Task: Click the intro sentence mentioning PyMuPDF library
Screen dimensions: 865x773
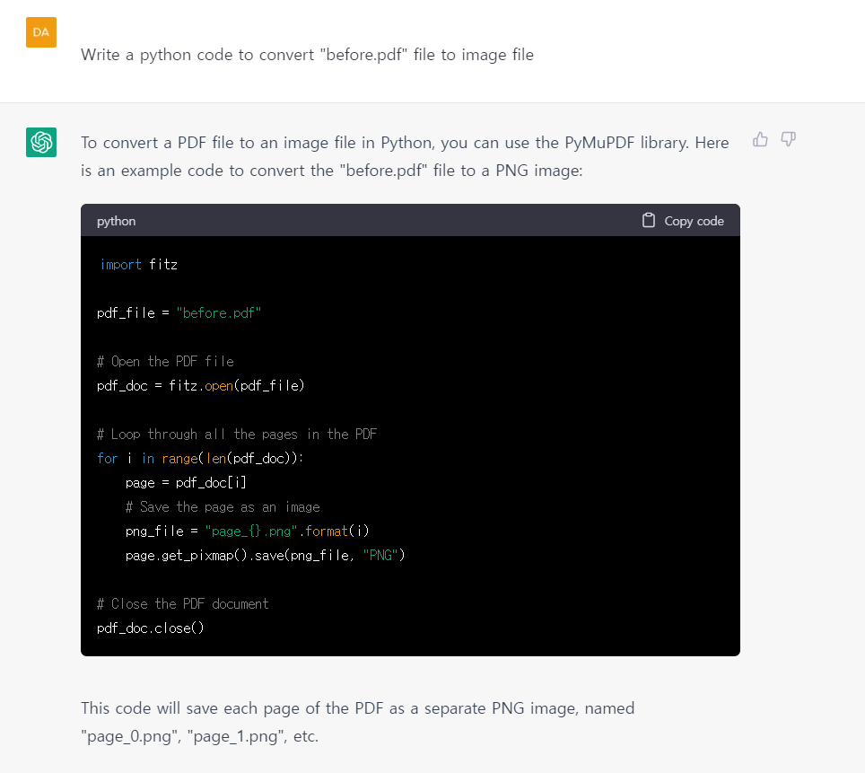Action: point(405,156)
